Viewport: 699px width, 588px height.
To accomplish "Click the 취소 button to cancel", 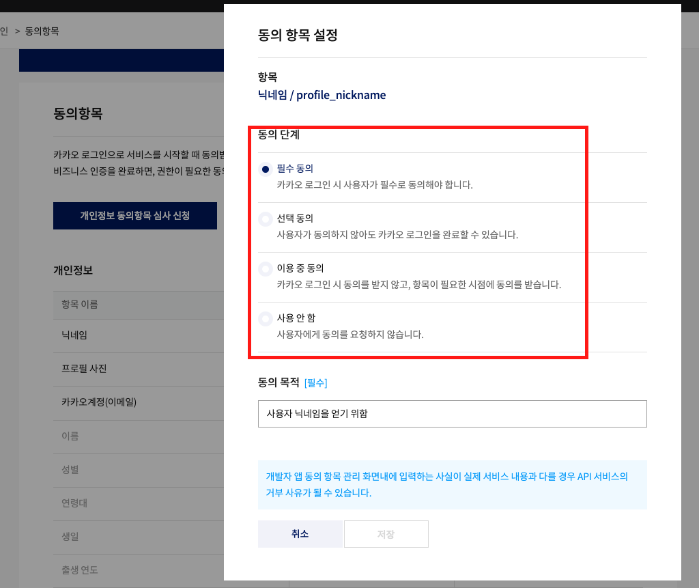I will 300,533.
